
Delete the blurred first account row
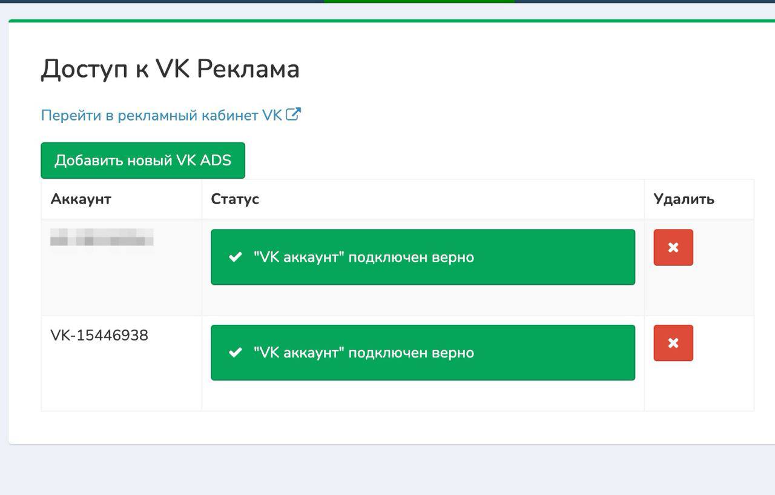pyautogui.click(x=673, y=247)
